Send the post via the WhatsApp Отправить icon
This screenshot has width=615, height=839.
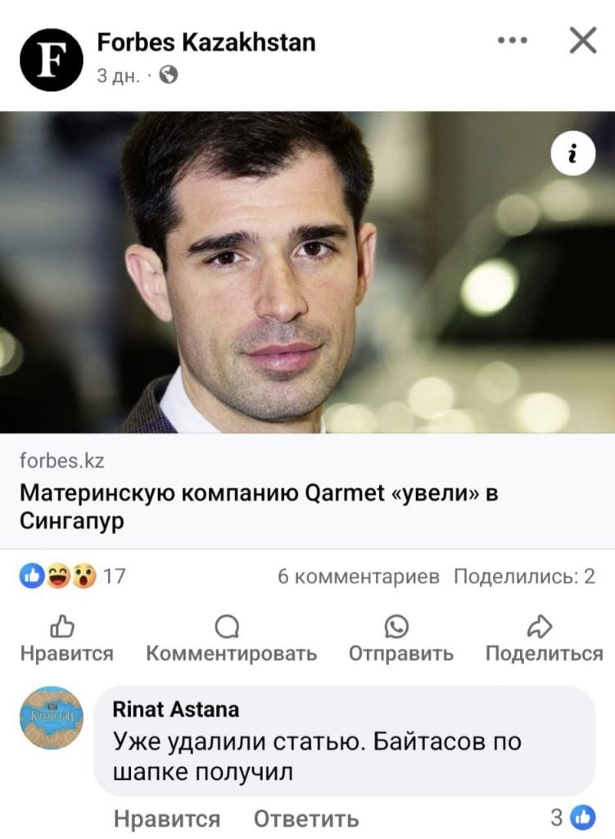pyautogui.click(x=396, y=627)
